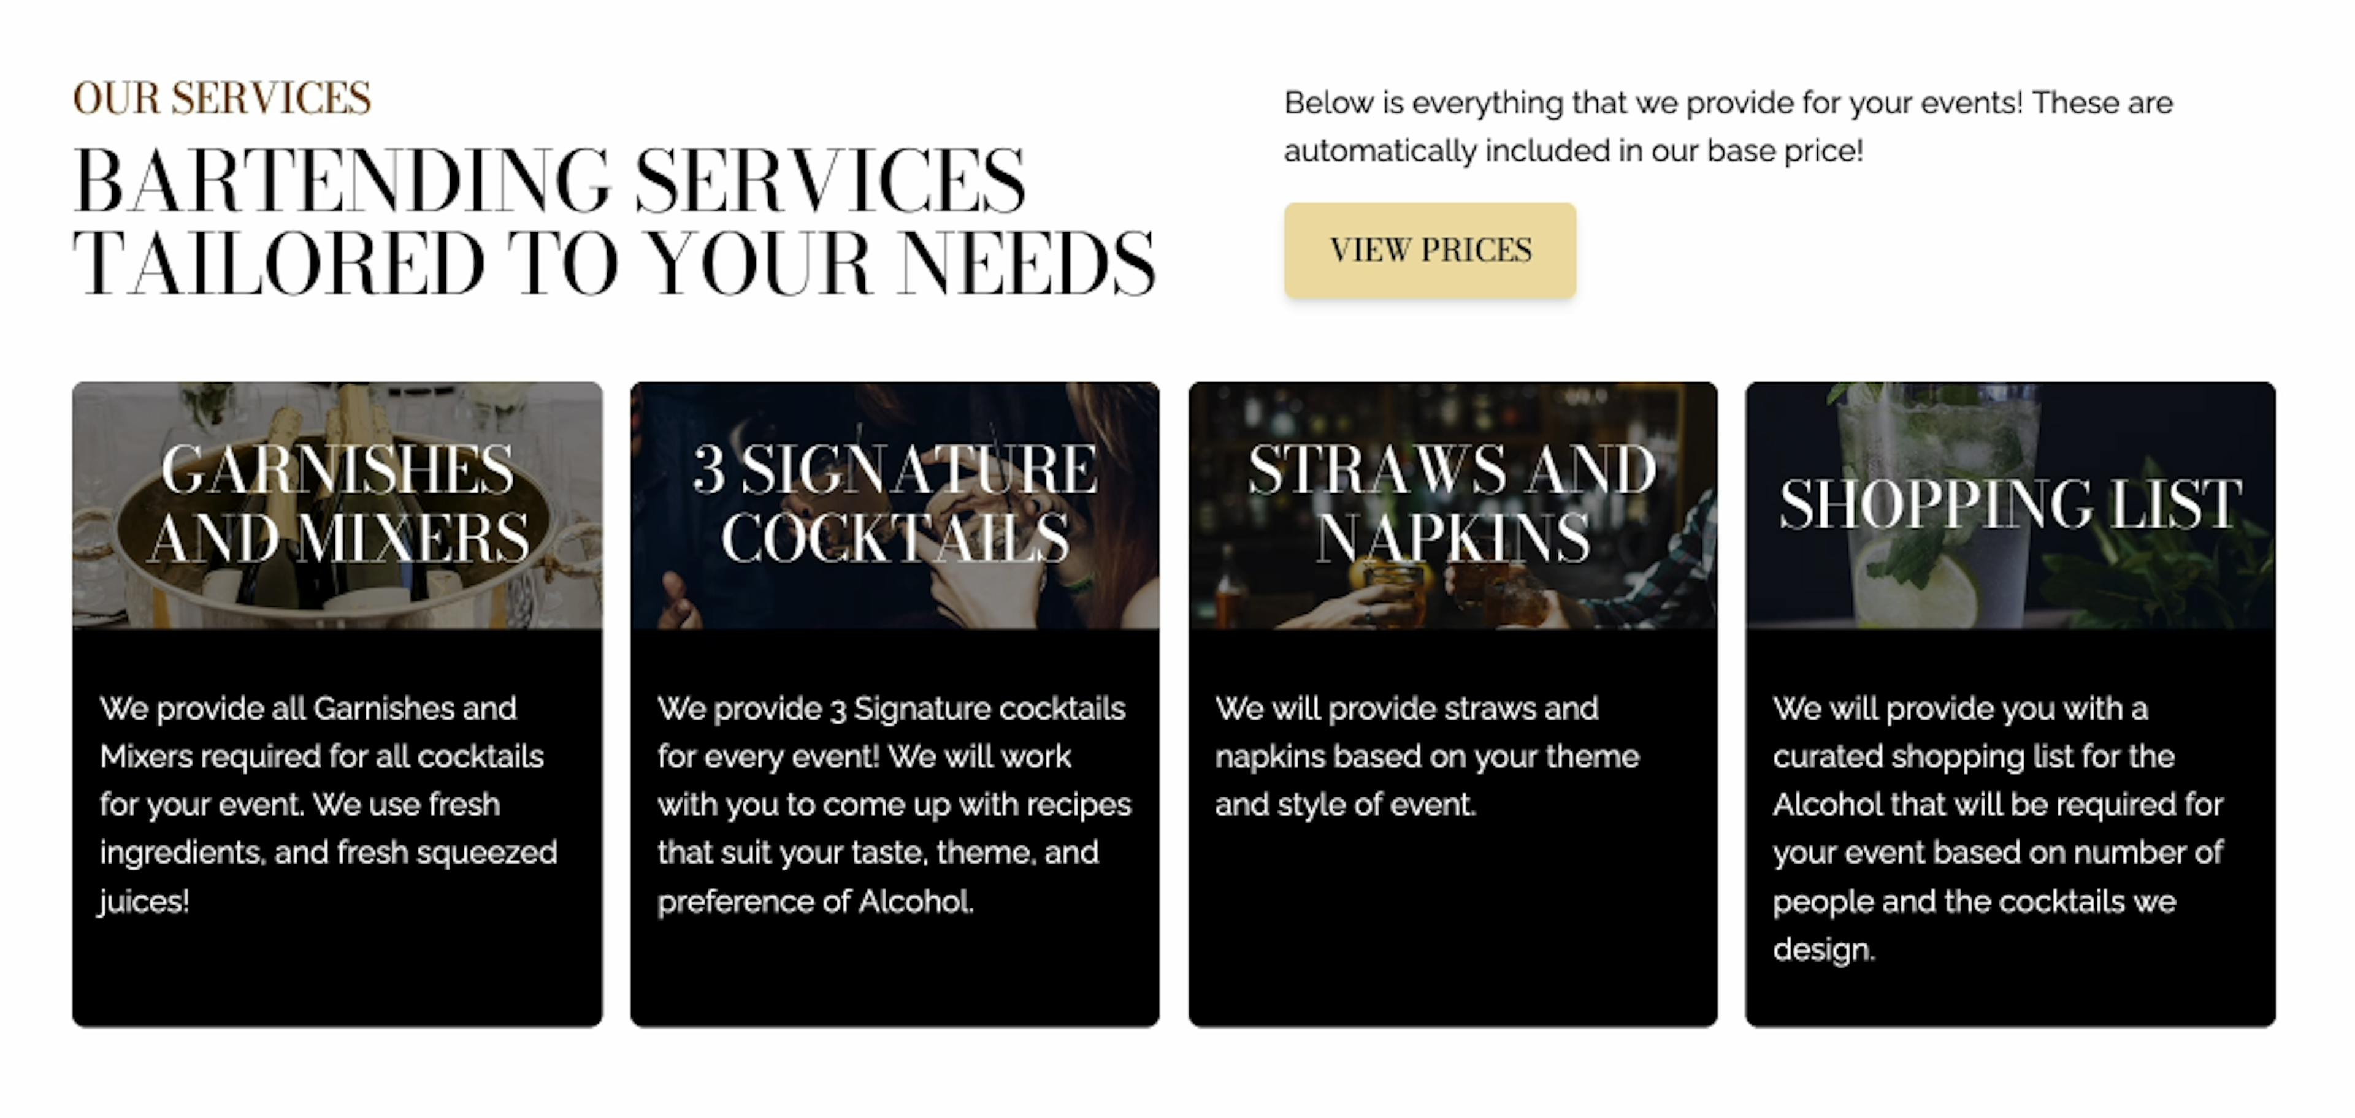
Task: Click the Straws and Napkins title text
Action: coord(1453,503)
